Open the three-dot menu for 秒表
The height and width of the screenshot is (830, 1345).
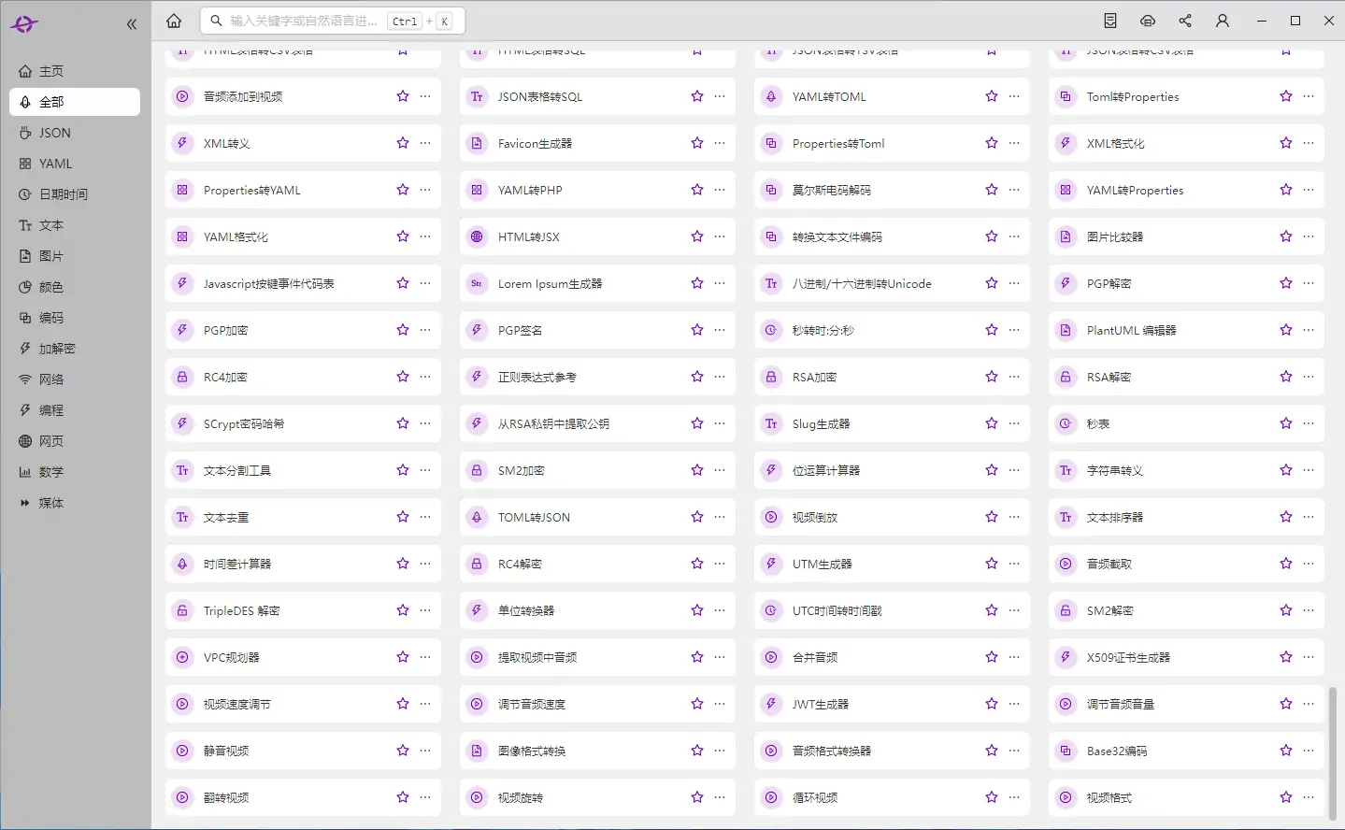pos(1309,423)
